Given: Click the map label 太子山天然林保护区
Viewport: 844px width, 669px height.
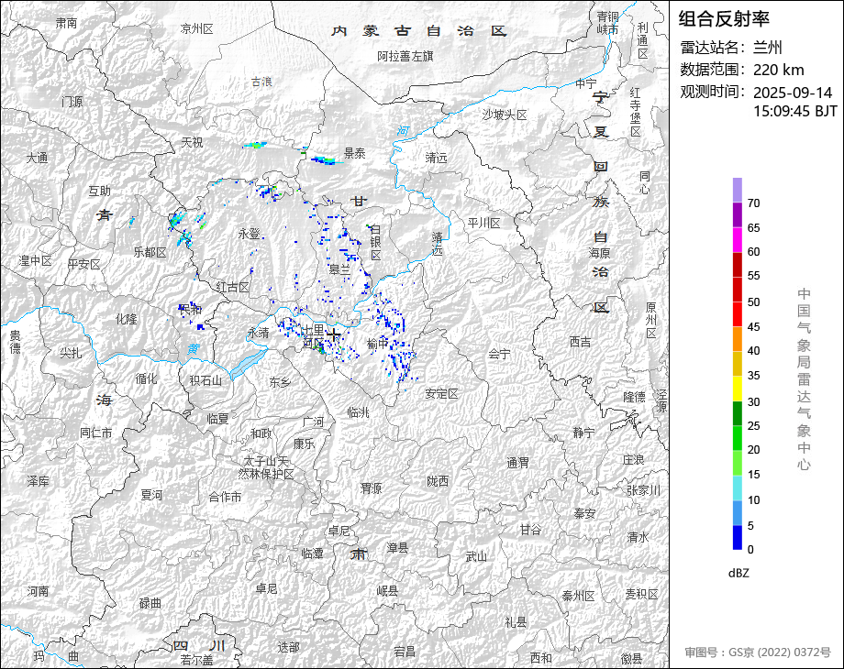Looking at the screenshot, I should pyautogui.click(x=266, y=468).
